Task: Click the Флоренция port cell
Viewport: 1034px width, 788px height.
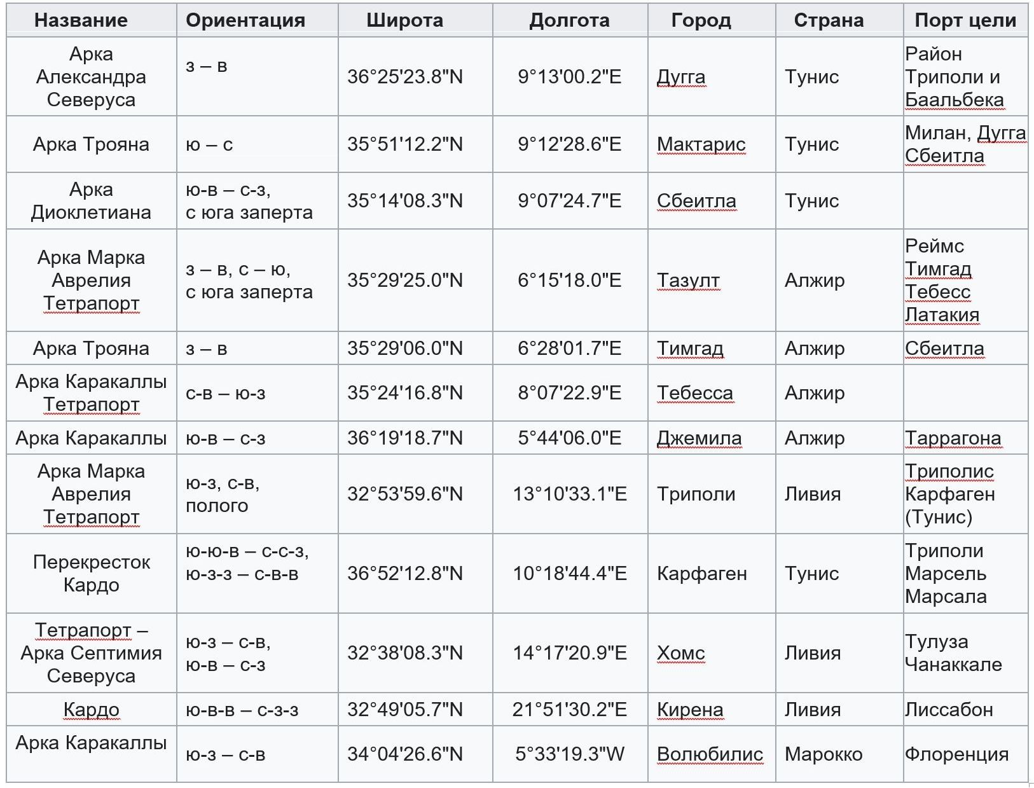Action: [x=965, y=754]
